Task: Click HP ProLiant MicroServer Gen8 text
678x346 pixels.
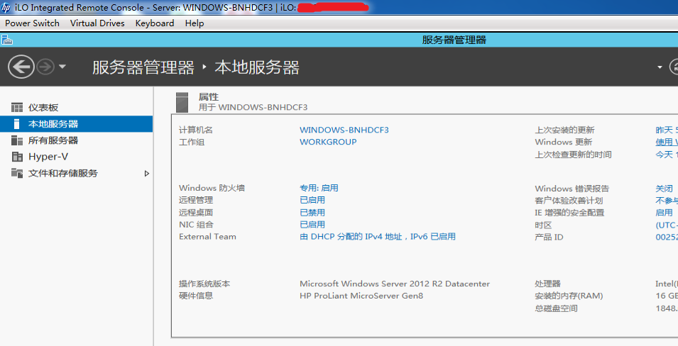Action: click(x=361, y=296)
